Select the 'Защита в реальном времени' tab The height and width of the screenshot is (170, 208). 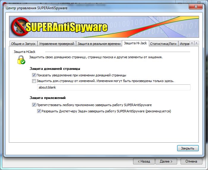coord(99,44)
